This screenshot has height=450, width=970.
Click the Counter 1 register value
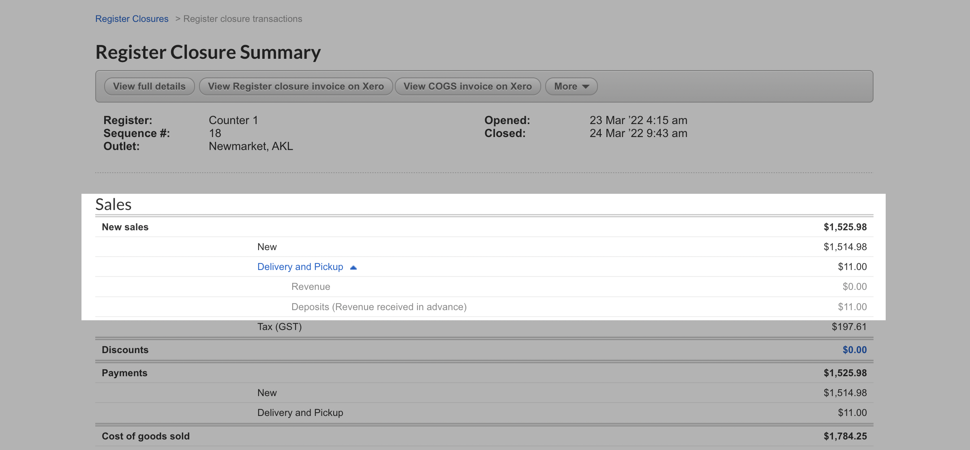pyautogui.click(x=233, y=120)
